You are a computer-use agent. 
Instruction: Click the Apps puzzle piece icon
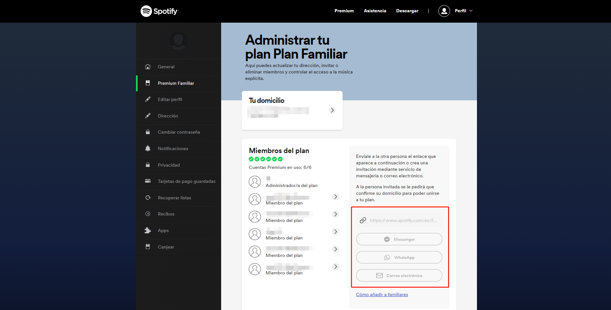[x=148, y=230]
